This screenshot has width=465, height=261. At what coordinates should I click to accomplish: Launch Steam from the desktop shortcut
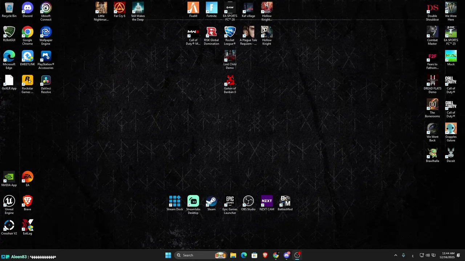pyautogui.click(x=211, y=203)
